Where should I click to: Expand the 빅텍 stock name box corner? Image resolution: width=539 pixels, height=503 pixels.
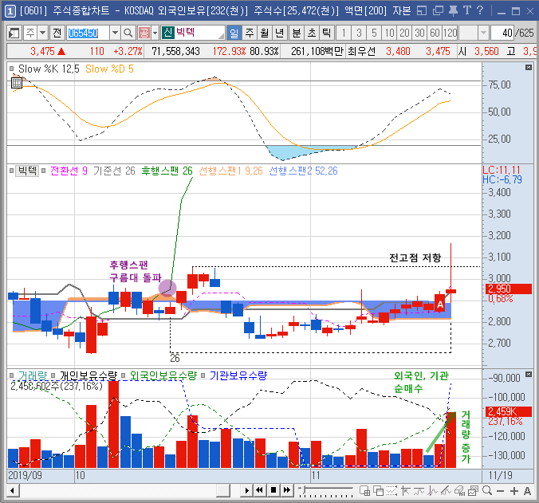(222, 36)
